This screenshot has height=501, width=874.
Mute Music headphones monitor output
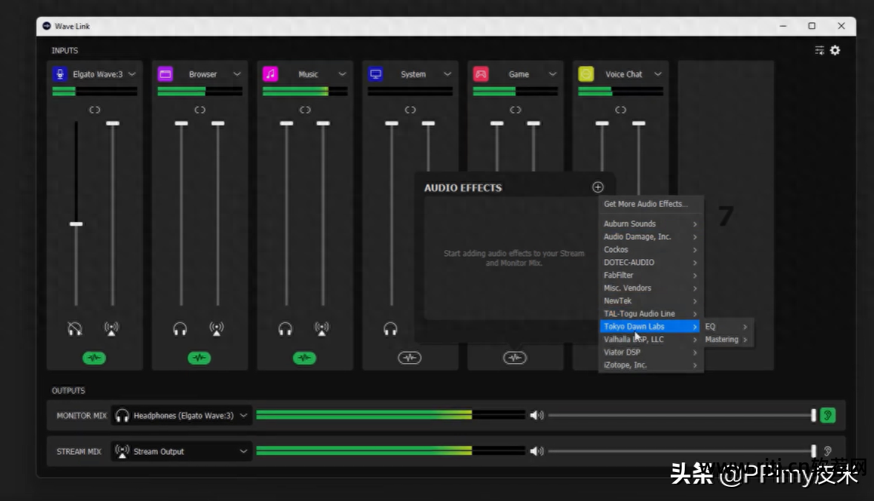(286, 329)
